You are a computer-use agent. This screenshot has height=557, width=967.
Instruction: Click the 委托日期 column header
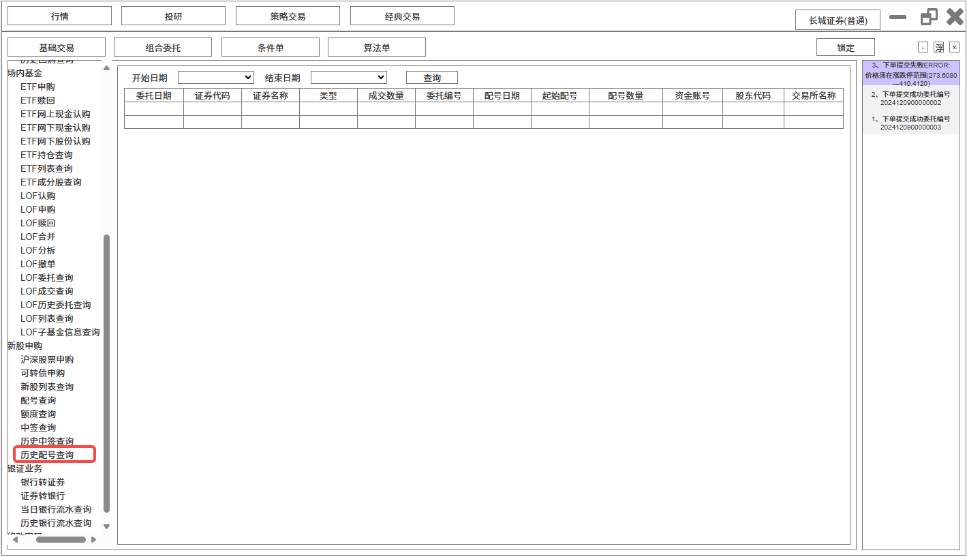pyautogui.click(x=154, y=95)
